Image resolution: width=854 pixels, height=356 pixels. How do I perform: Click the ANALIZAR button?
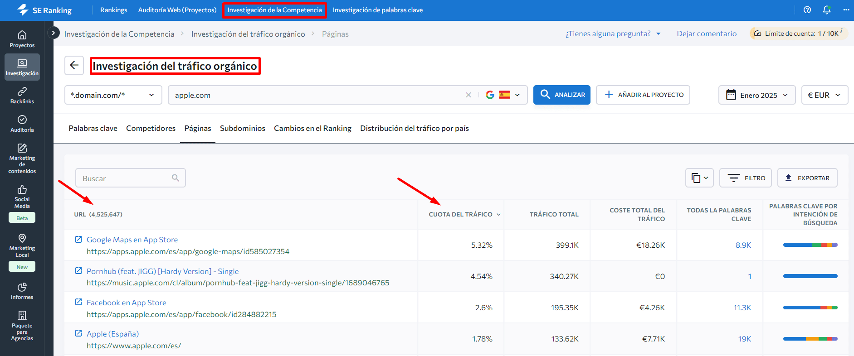click(562, 95)
